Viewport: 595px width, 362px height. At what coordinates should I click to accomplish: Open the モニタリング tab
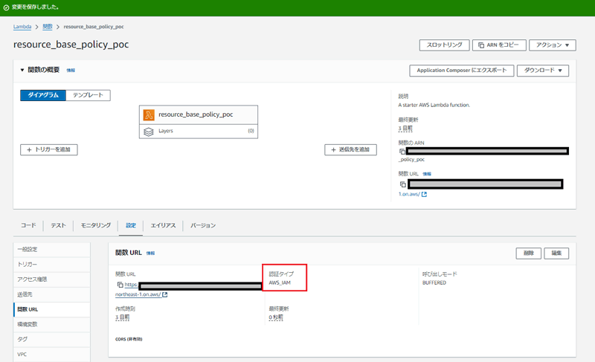[x=96, y=225]
